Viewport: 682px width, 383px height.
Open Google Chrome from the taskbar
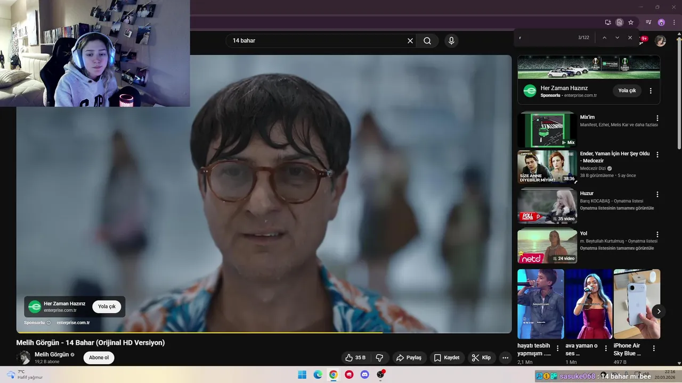tap(333, 374)
